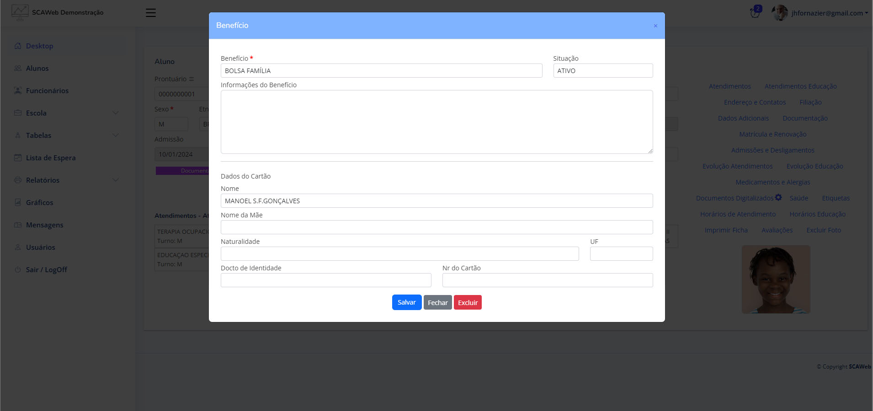Open Funcionários in the sidebar menu

[47, 90]
